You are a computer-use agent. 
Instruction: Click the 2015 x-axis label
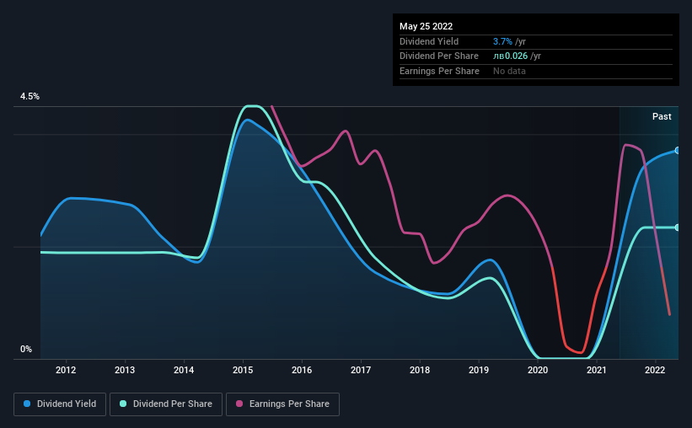[x=243, y=370]
